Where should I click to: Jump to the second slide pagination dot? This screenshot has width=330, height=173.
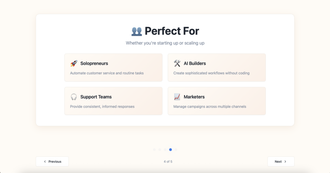click(x=160, y=150)
